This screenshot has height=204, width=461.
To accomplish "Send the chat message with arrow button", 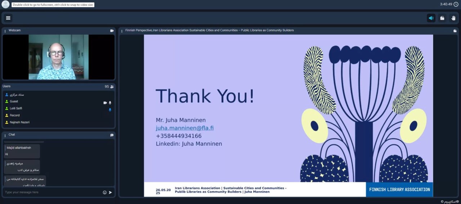I will pyautogui.click(x=110, y=192).
